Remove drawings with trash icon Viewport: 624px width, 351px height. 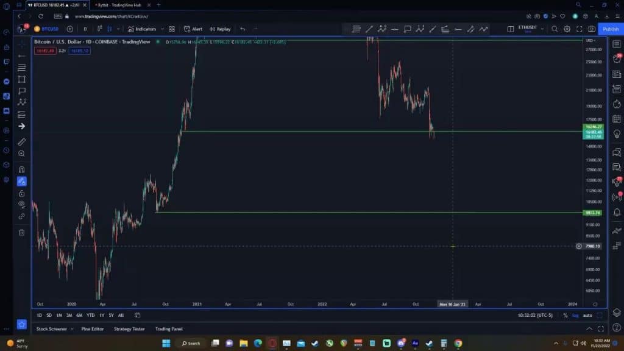click(x=21, y=232)
